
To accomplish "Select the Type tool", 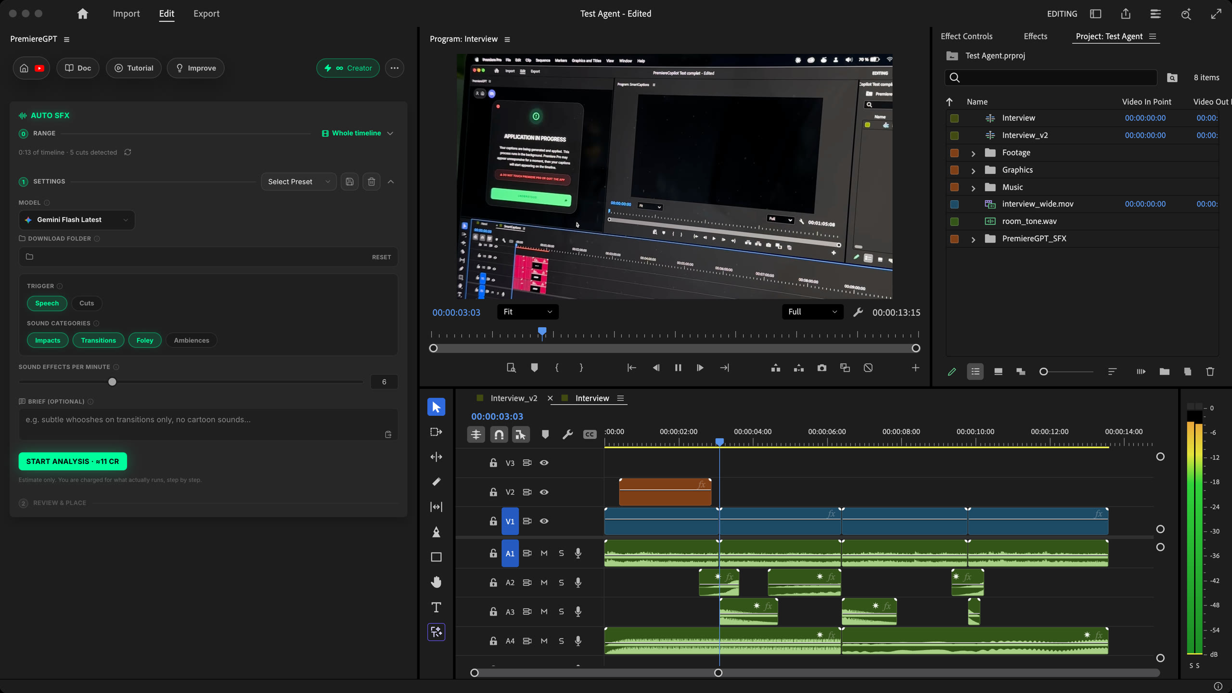I will tap(436, 607).
